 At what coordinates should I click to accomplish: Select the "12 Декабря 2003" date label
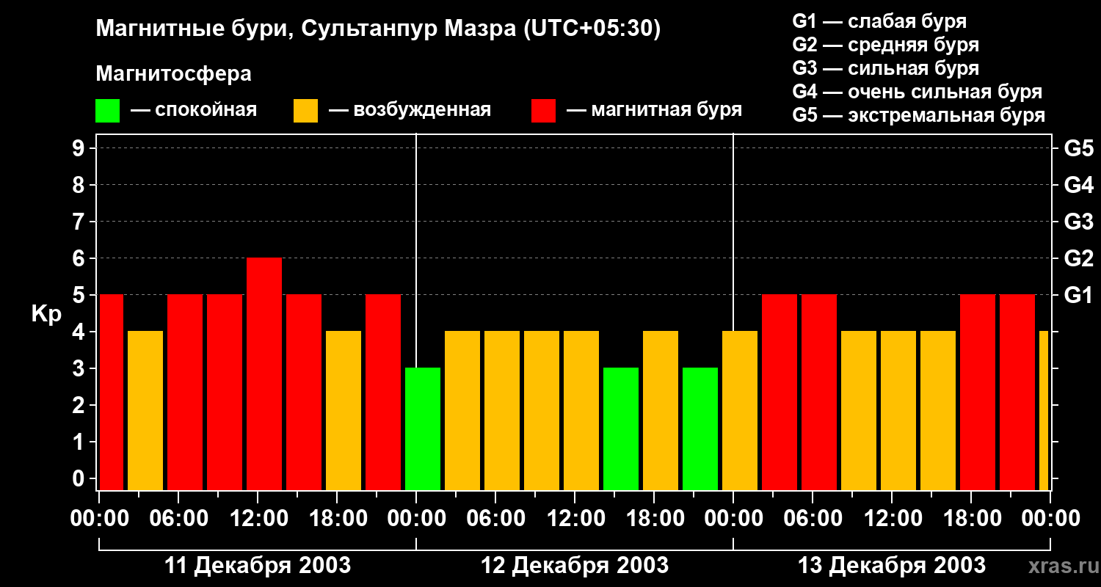[x=575, y=566]
